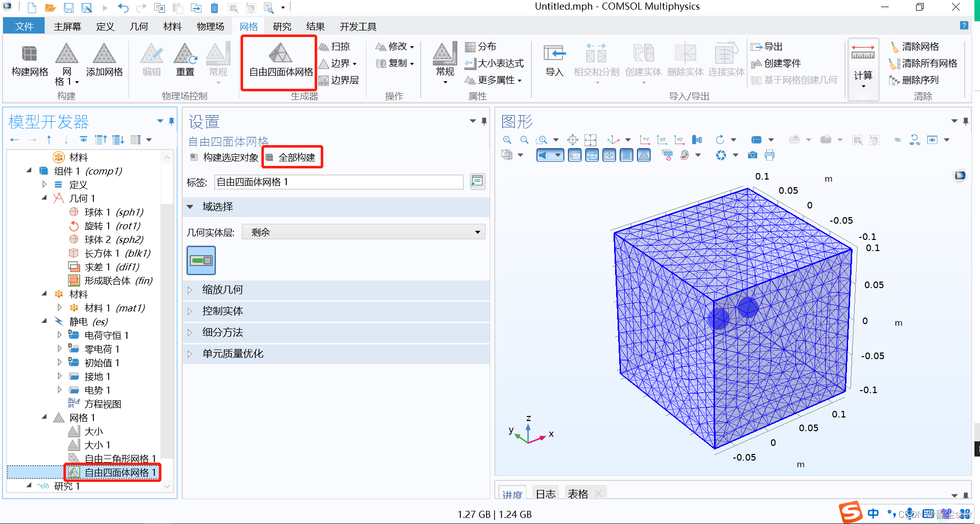Viewport: 980px width, 524px height.
Task: Toggle the active selection switch under 几何实体层
Action: (x=201, y=261)
